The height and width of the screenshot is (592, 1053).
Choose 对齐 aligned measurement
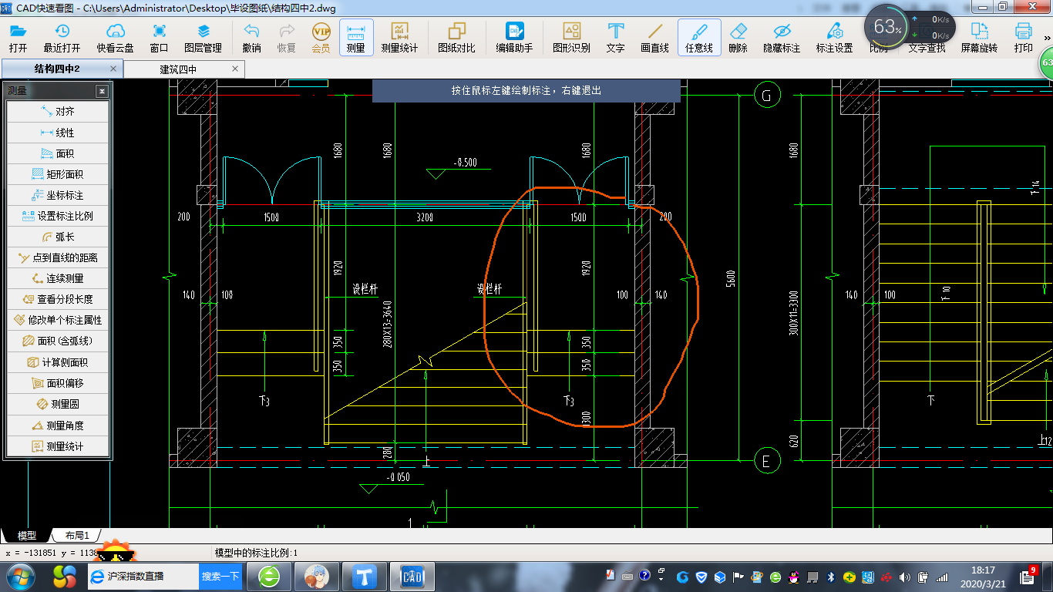tap(58, 112)
